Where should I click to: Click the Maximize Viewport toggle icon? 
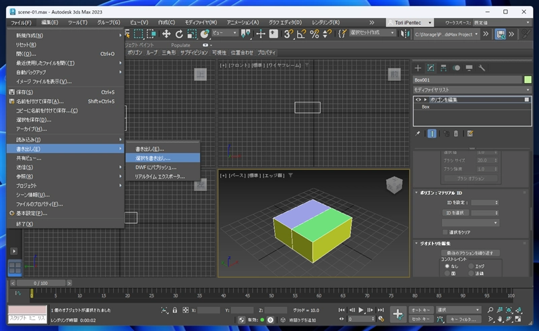pos(518,319)
